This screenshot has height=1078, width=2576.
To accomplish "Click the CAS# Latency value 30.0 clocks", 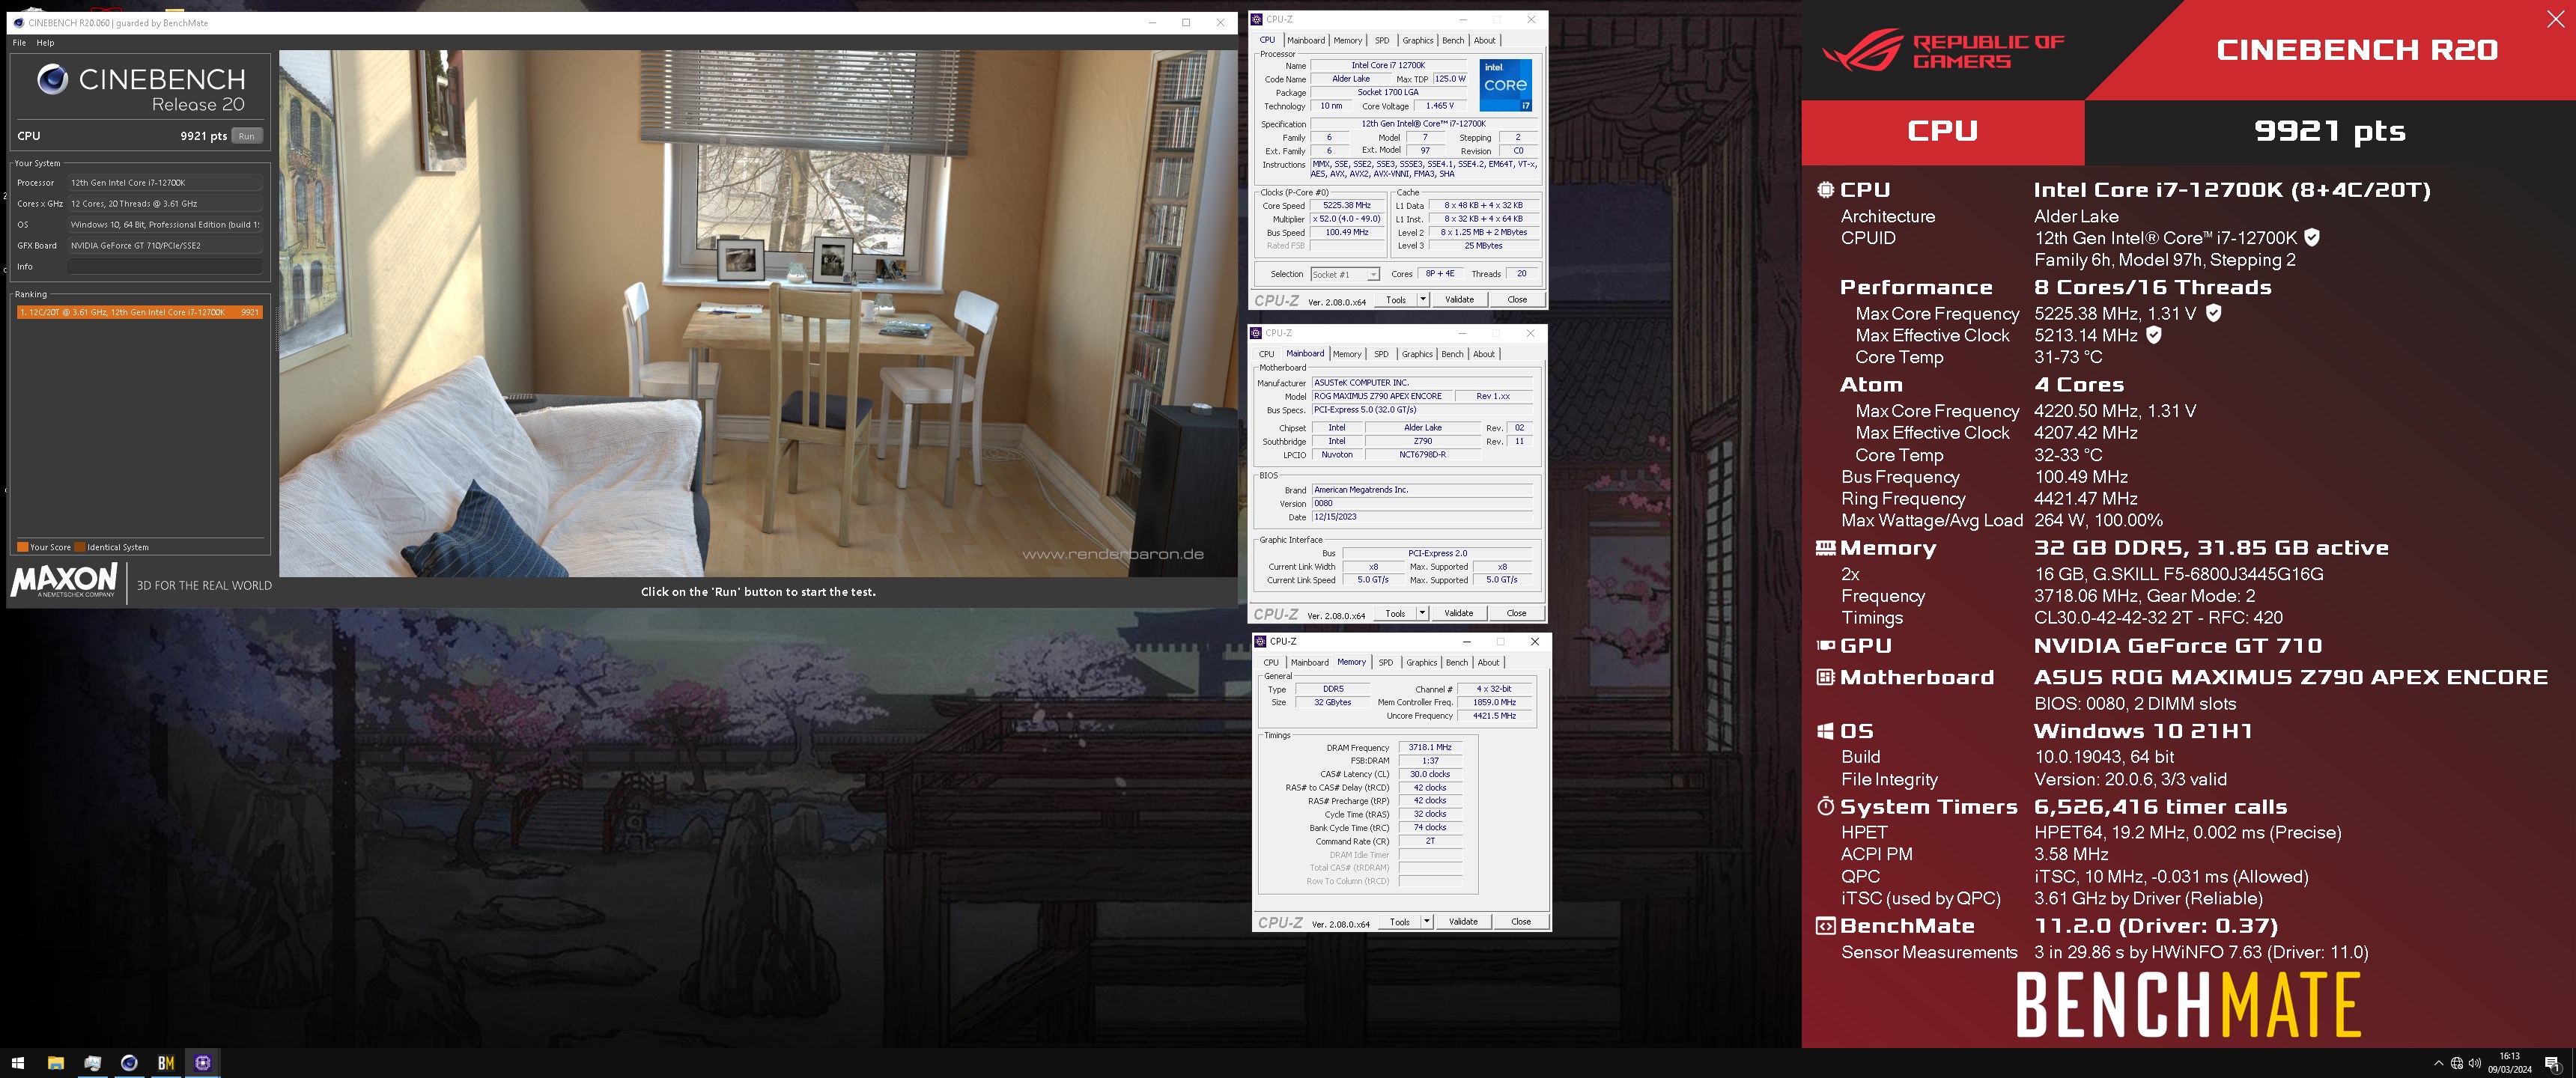I will (x=1430, y=774).
